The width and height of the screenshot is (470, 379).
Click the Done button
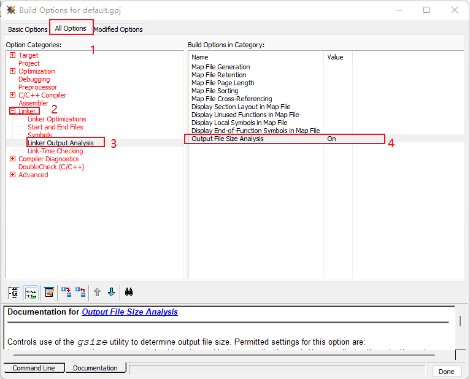[x=446, y=372]
